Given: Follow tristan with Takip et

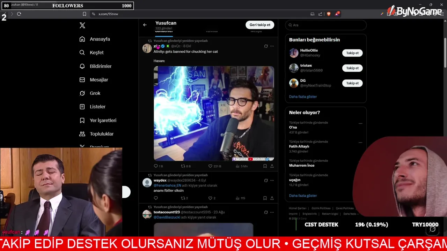Looking at the screenshot, I should tap(352, 68).
